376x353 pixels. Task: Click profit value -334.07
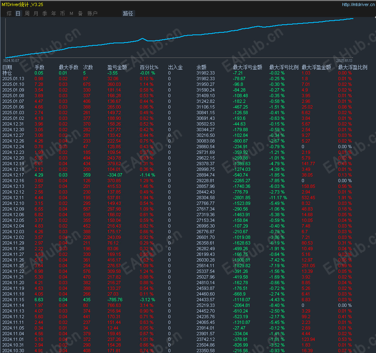point(115,175)
